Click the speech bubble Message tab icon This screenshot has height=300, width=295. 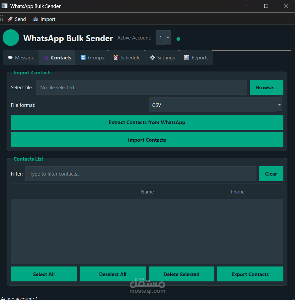tap(10, 58)
